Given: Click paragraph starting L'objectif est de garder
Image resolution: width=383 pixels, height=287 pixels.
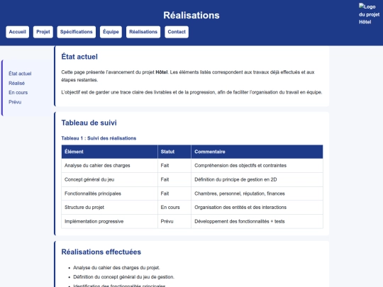Looking at the screenshot, I should (x=191, y=92).
